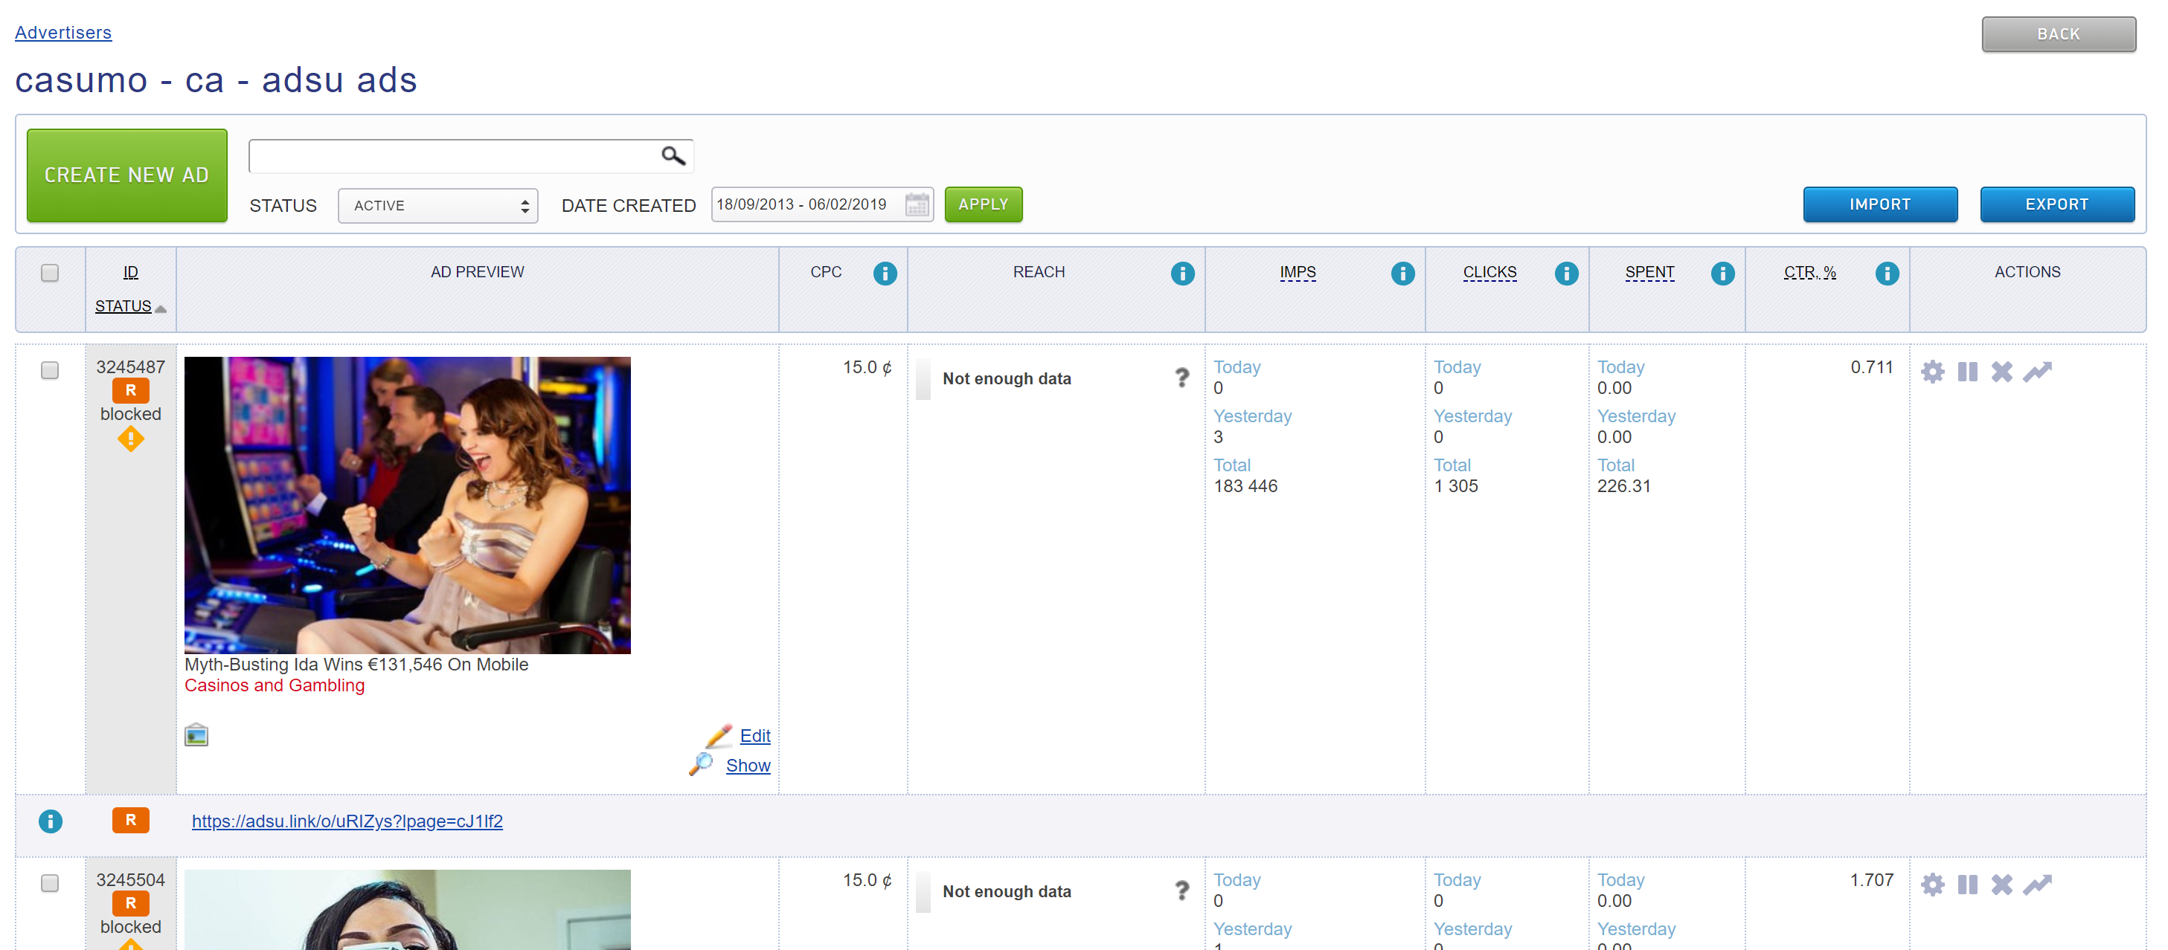
Task: Open the Status dropdown showing ACTIVE
Action: [437, 205]
